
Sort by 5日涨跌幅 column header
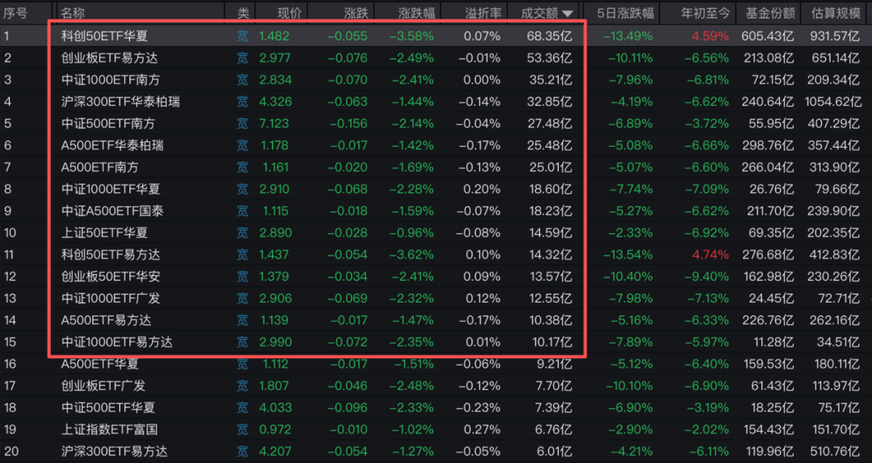[x=625, y=14]
